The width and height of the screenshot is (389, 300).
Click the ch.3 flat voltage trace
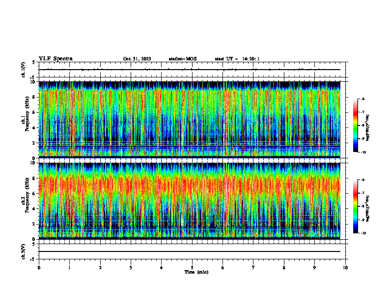click(x=190, y=251)
